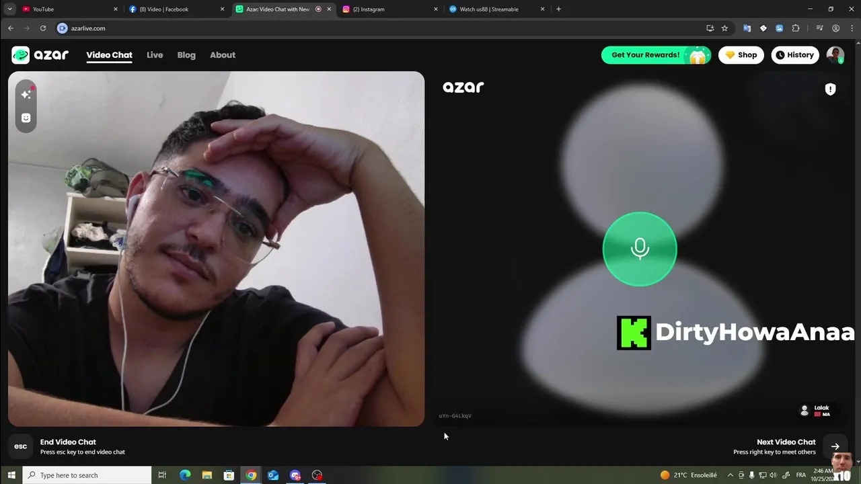This screenshot has width=861, height=484.
Task: Switch to the Facebook Video browser tab
Action: 176,9
